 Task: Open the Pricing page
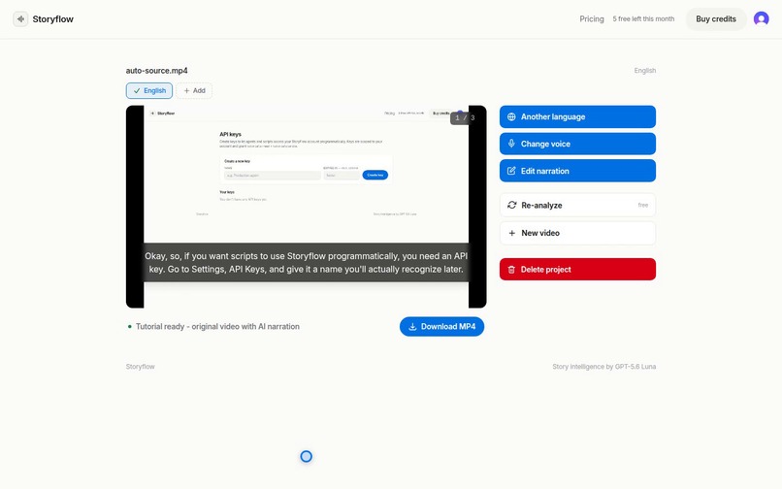[592, 19]
